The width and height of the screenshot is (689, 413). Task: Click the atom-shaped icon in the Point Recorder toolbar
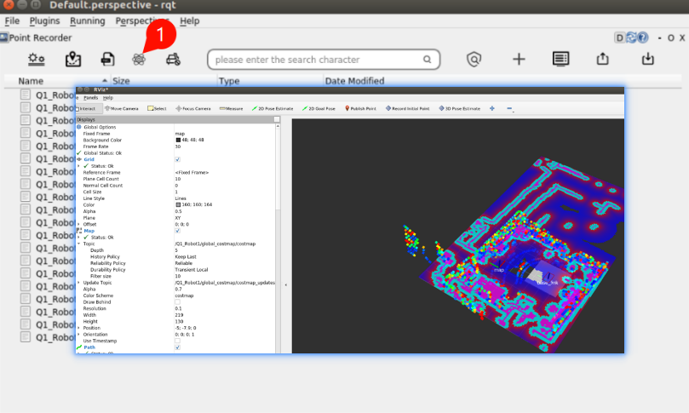click(x=140, y=59)
